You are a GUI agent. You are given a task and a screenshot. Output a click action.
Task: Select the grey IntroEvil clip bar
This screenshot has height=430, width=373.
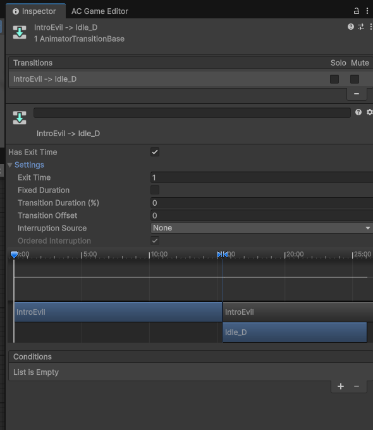pyautogui.click(x=298, y=312)
